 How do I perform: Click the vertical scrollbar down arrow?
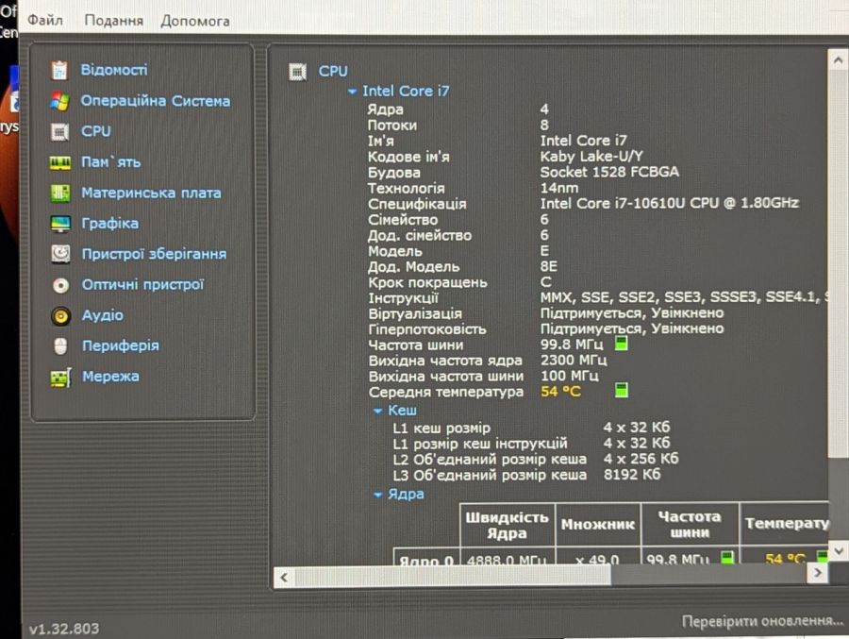coord(839,552)
